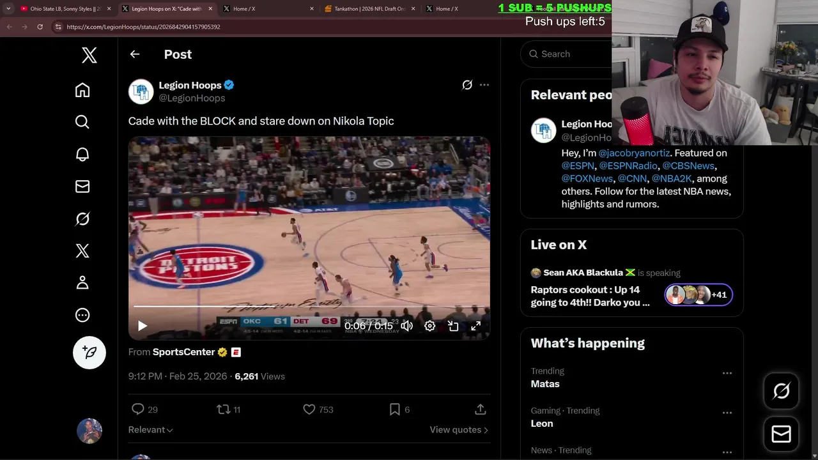Open Messages envelope in the sidebar
The image size is (818, 460).
tap(82, 187)
